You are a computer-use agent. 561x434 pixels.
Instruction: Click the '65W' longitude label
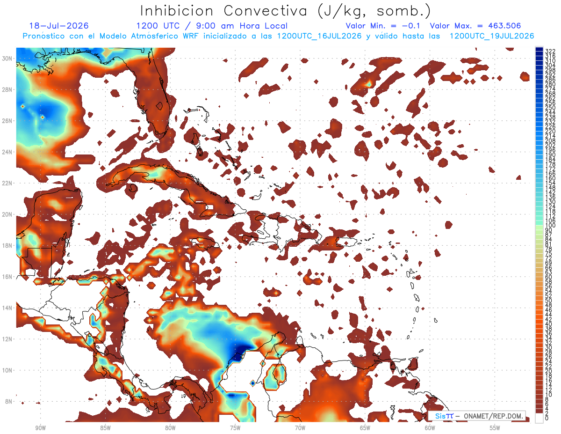pyautogui.click(x=365, y=428)
